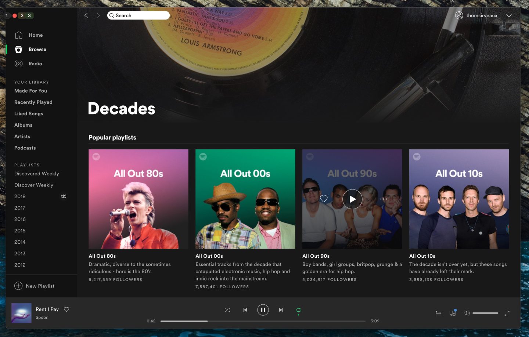Toggle repeat mode
The height and width of the screenshot is (337, 529).
(x=298, y=310)
